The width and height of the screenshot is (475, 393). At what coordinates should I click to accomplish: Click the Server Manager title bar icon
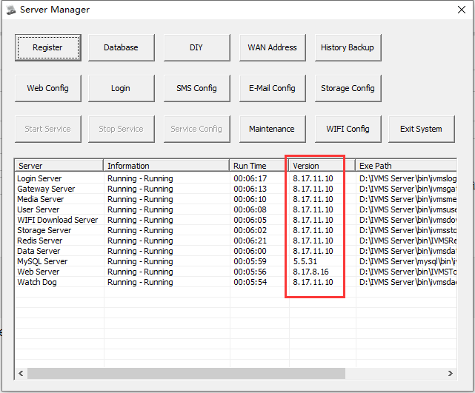coord(11,10)
